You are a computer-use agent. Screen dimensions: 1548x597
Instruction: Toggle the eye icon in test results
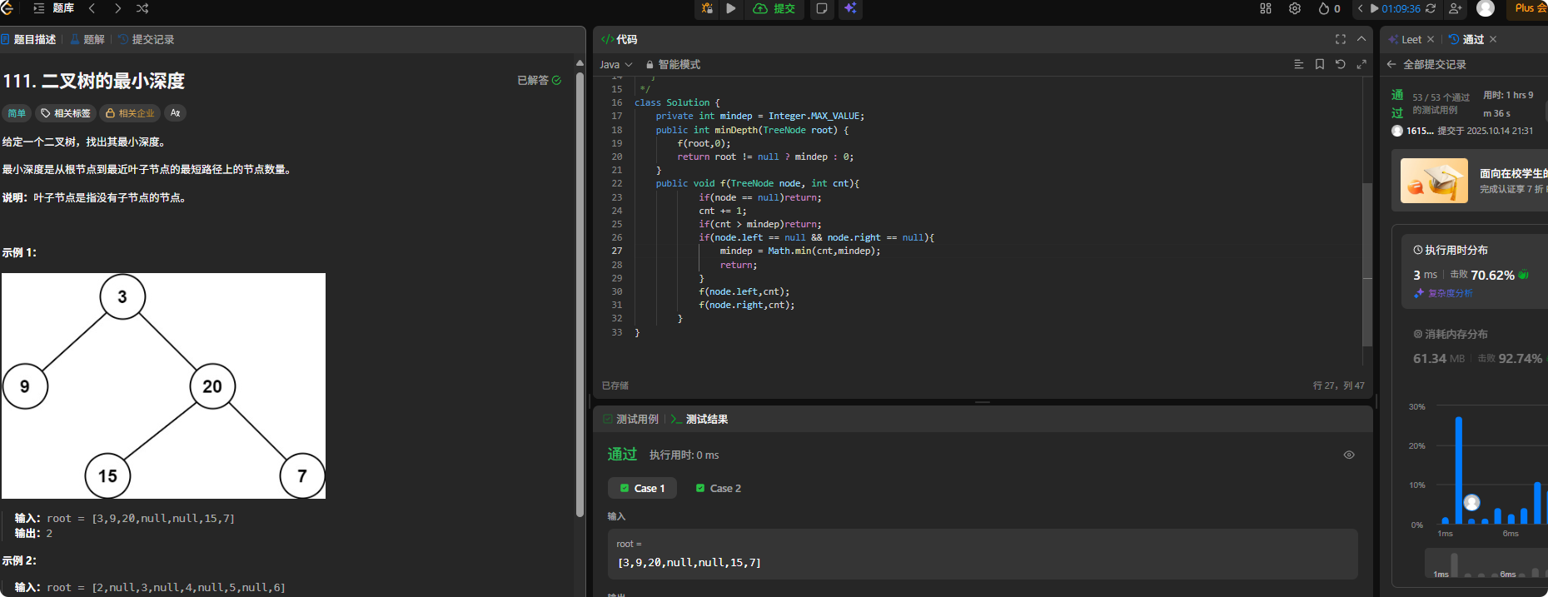pyautogui.click(x=1349, y=455)
